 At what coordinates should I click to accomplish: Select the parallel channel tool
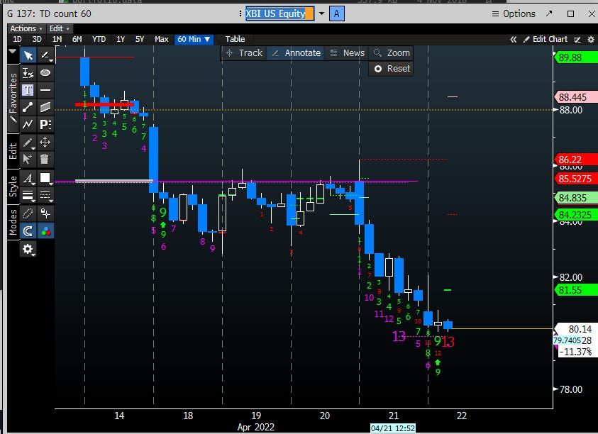[x=45, y=107]
